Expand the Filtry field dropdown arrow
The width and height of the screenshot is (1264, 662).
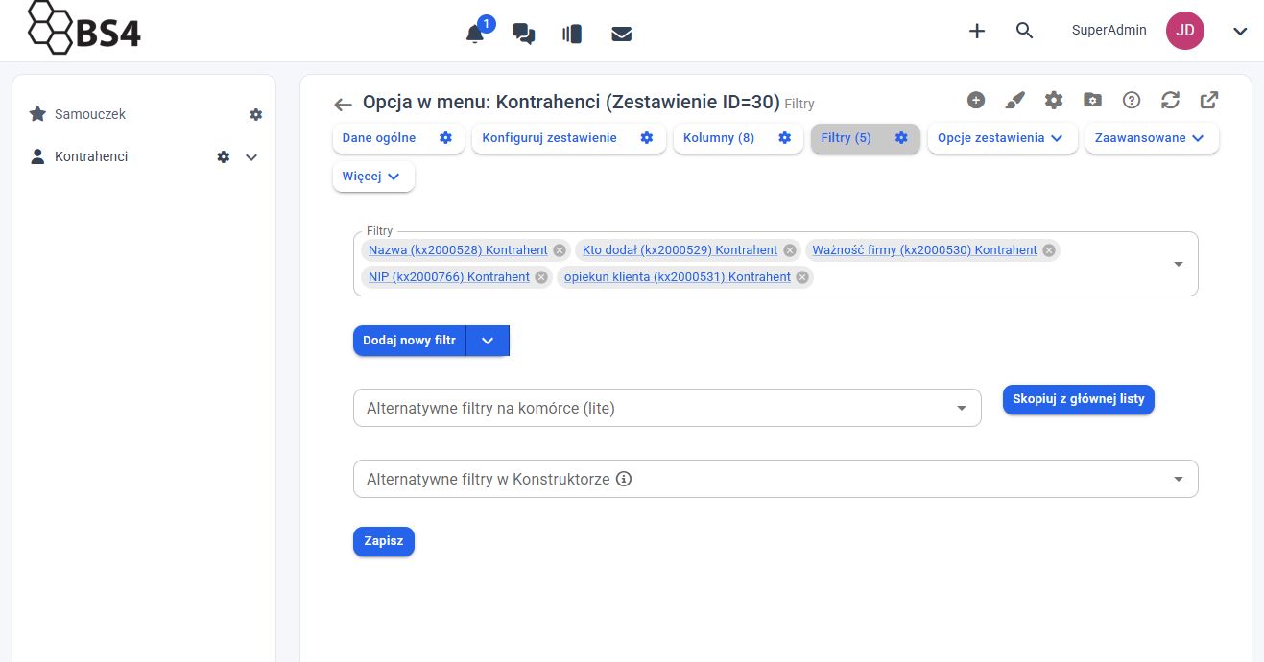1179,264
